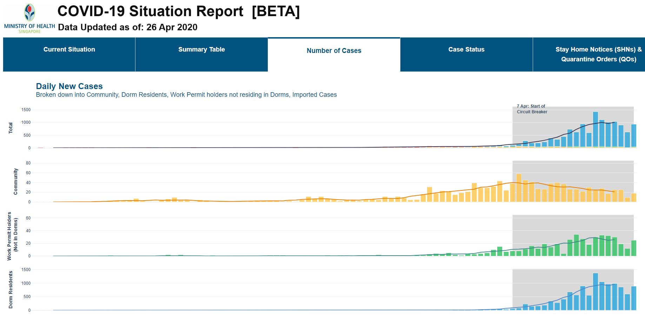The width and height of the screenshot is (645, 317).
Task: Click the Daily New Cases heading
Action: (69, 86)
